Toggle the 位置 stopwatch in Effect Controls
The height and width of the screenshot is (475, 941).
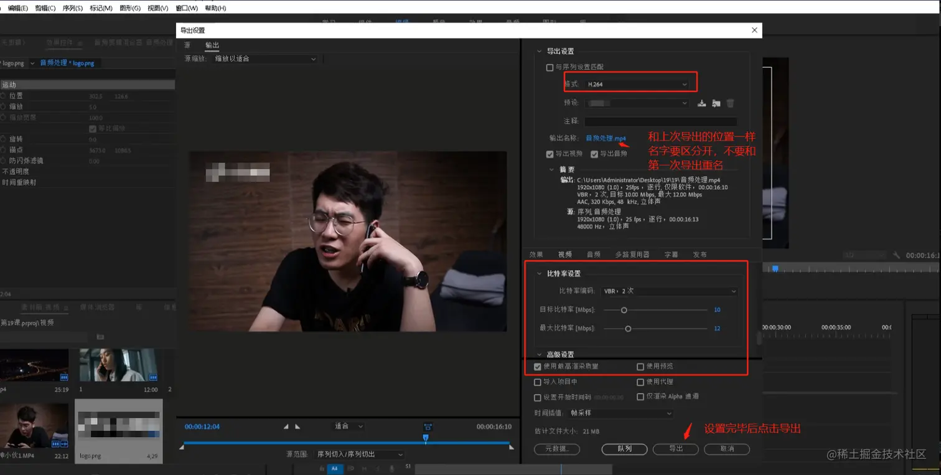3,96
